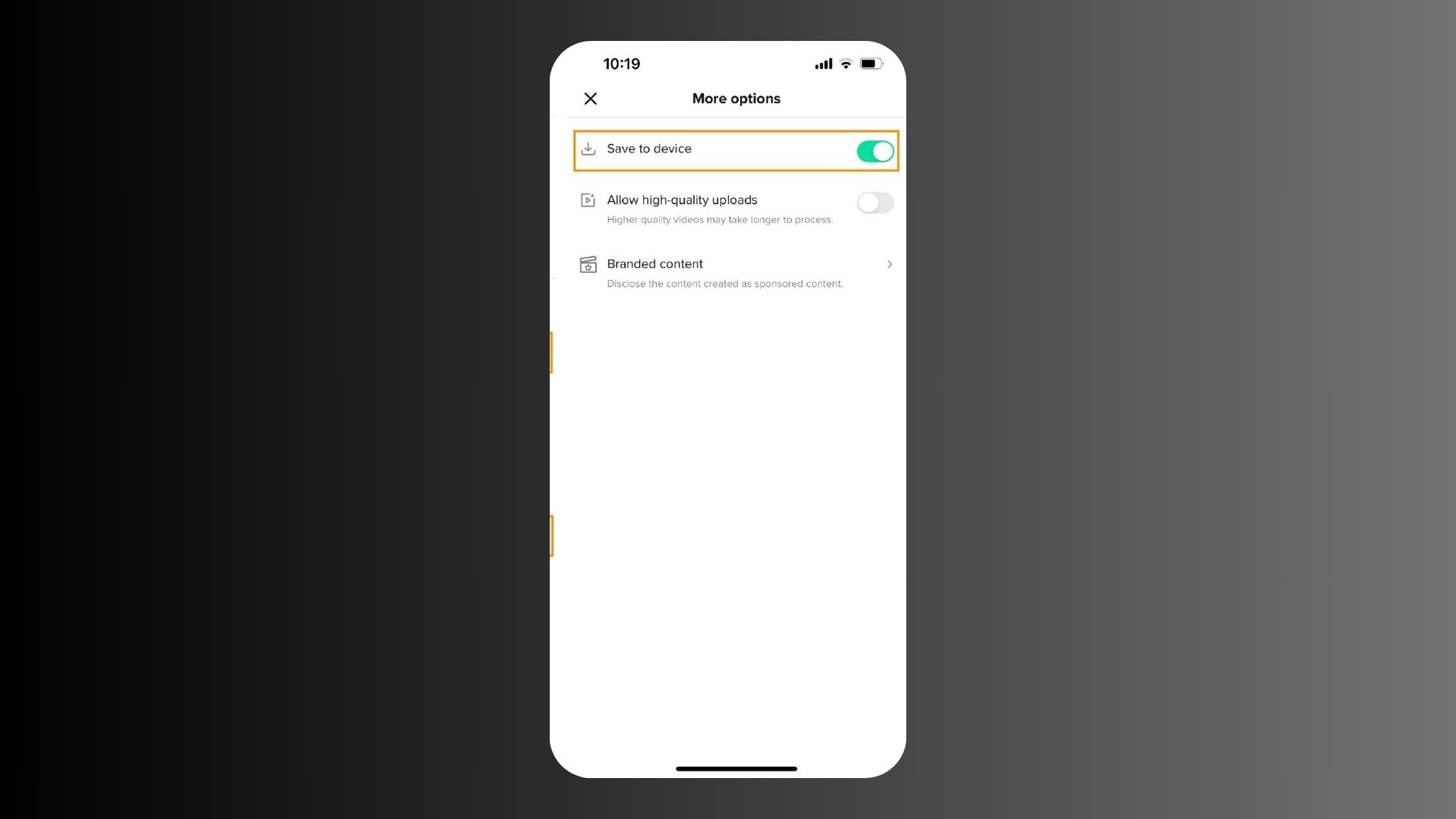Click the cellular signal bars icon
This screenshot has width=1456, height=819.
click(x=823, y=64)
